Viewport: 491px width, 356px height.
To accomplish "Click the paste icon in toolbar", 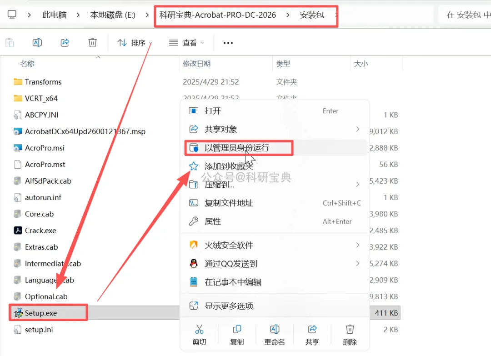I will pos(10,43).
